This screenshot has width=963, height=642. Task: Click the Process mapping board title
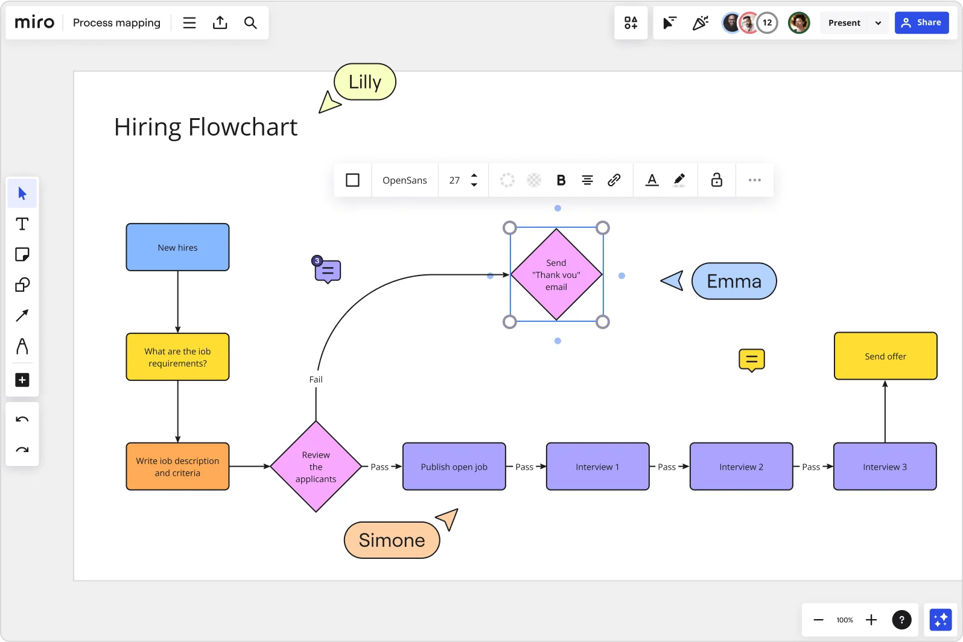(116, 23)
